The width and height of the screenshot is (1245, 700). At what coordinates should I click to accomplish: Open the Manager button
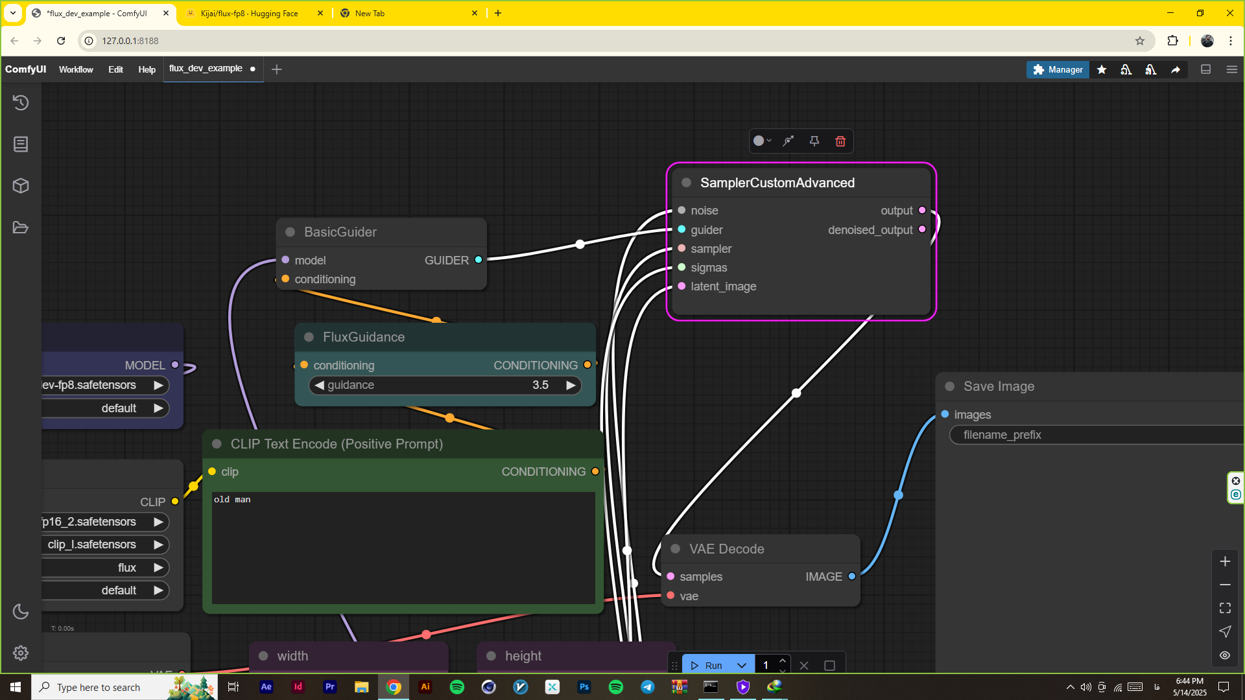coord(1058,69)
